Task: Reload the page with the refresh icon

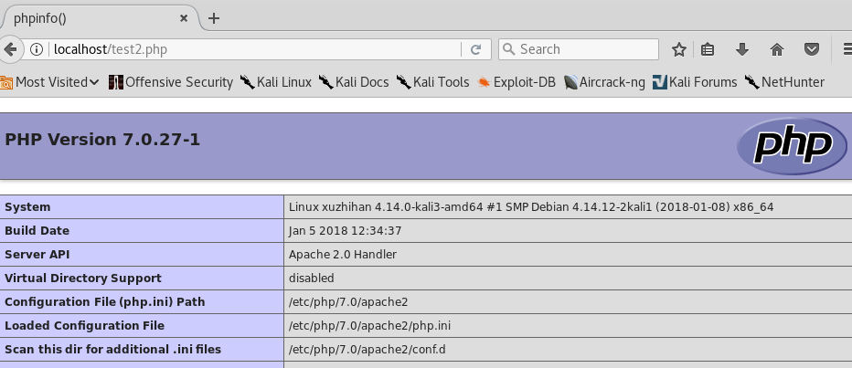Action: pos(475,49)
